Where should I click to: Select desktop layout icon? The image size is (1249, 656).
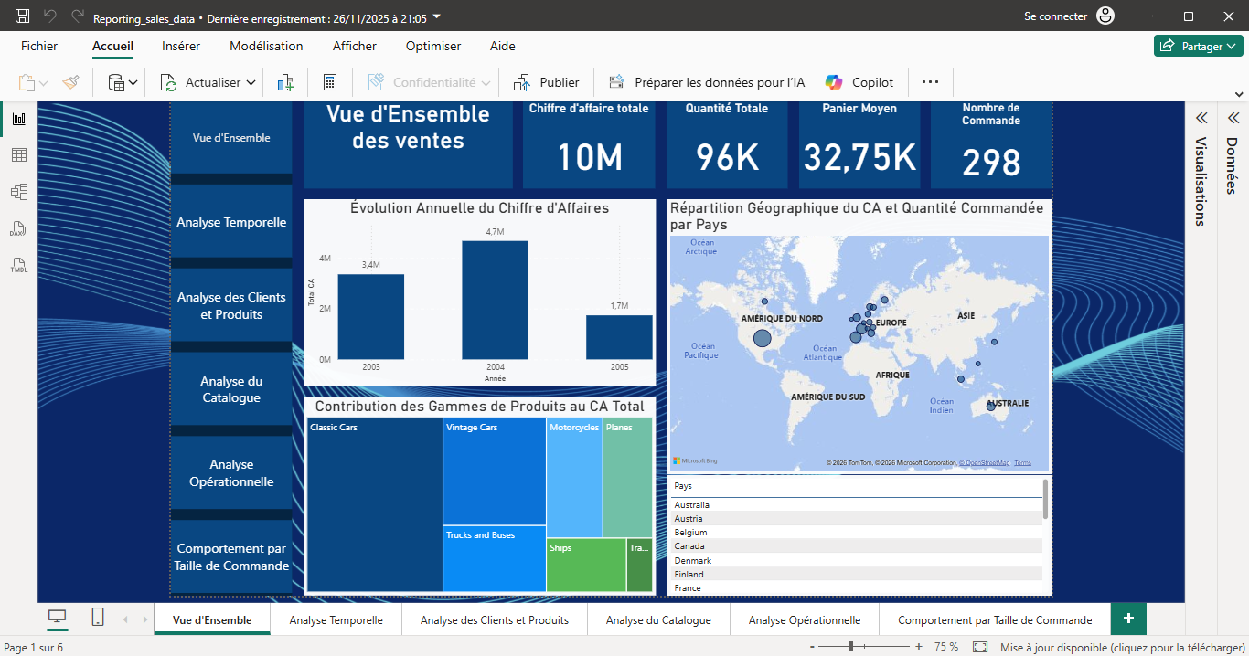pos(58,619)
